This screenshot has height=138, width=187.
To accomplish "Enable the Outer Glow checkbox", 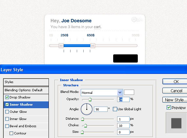I will pos(7,112).
